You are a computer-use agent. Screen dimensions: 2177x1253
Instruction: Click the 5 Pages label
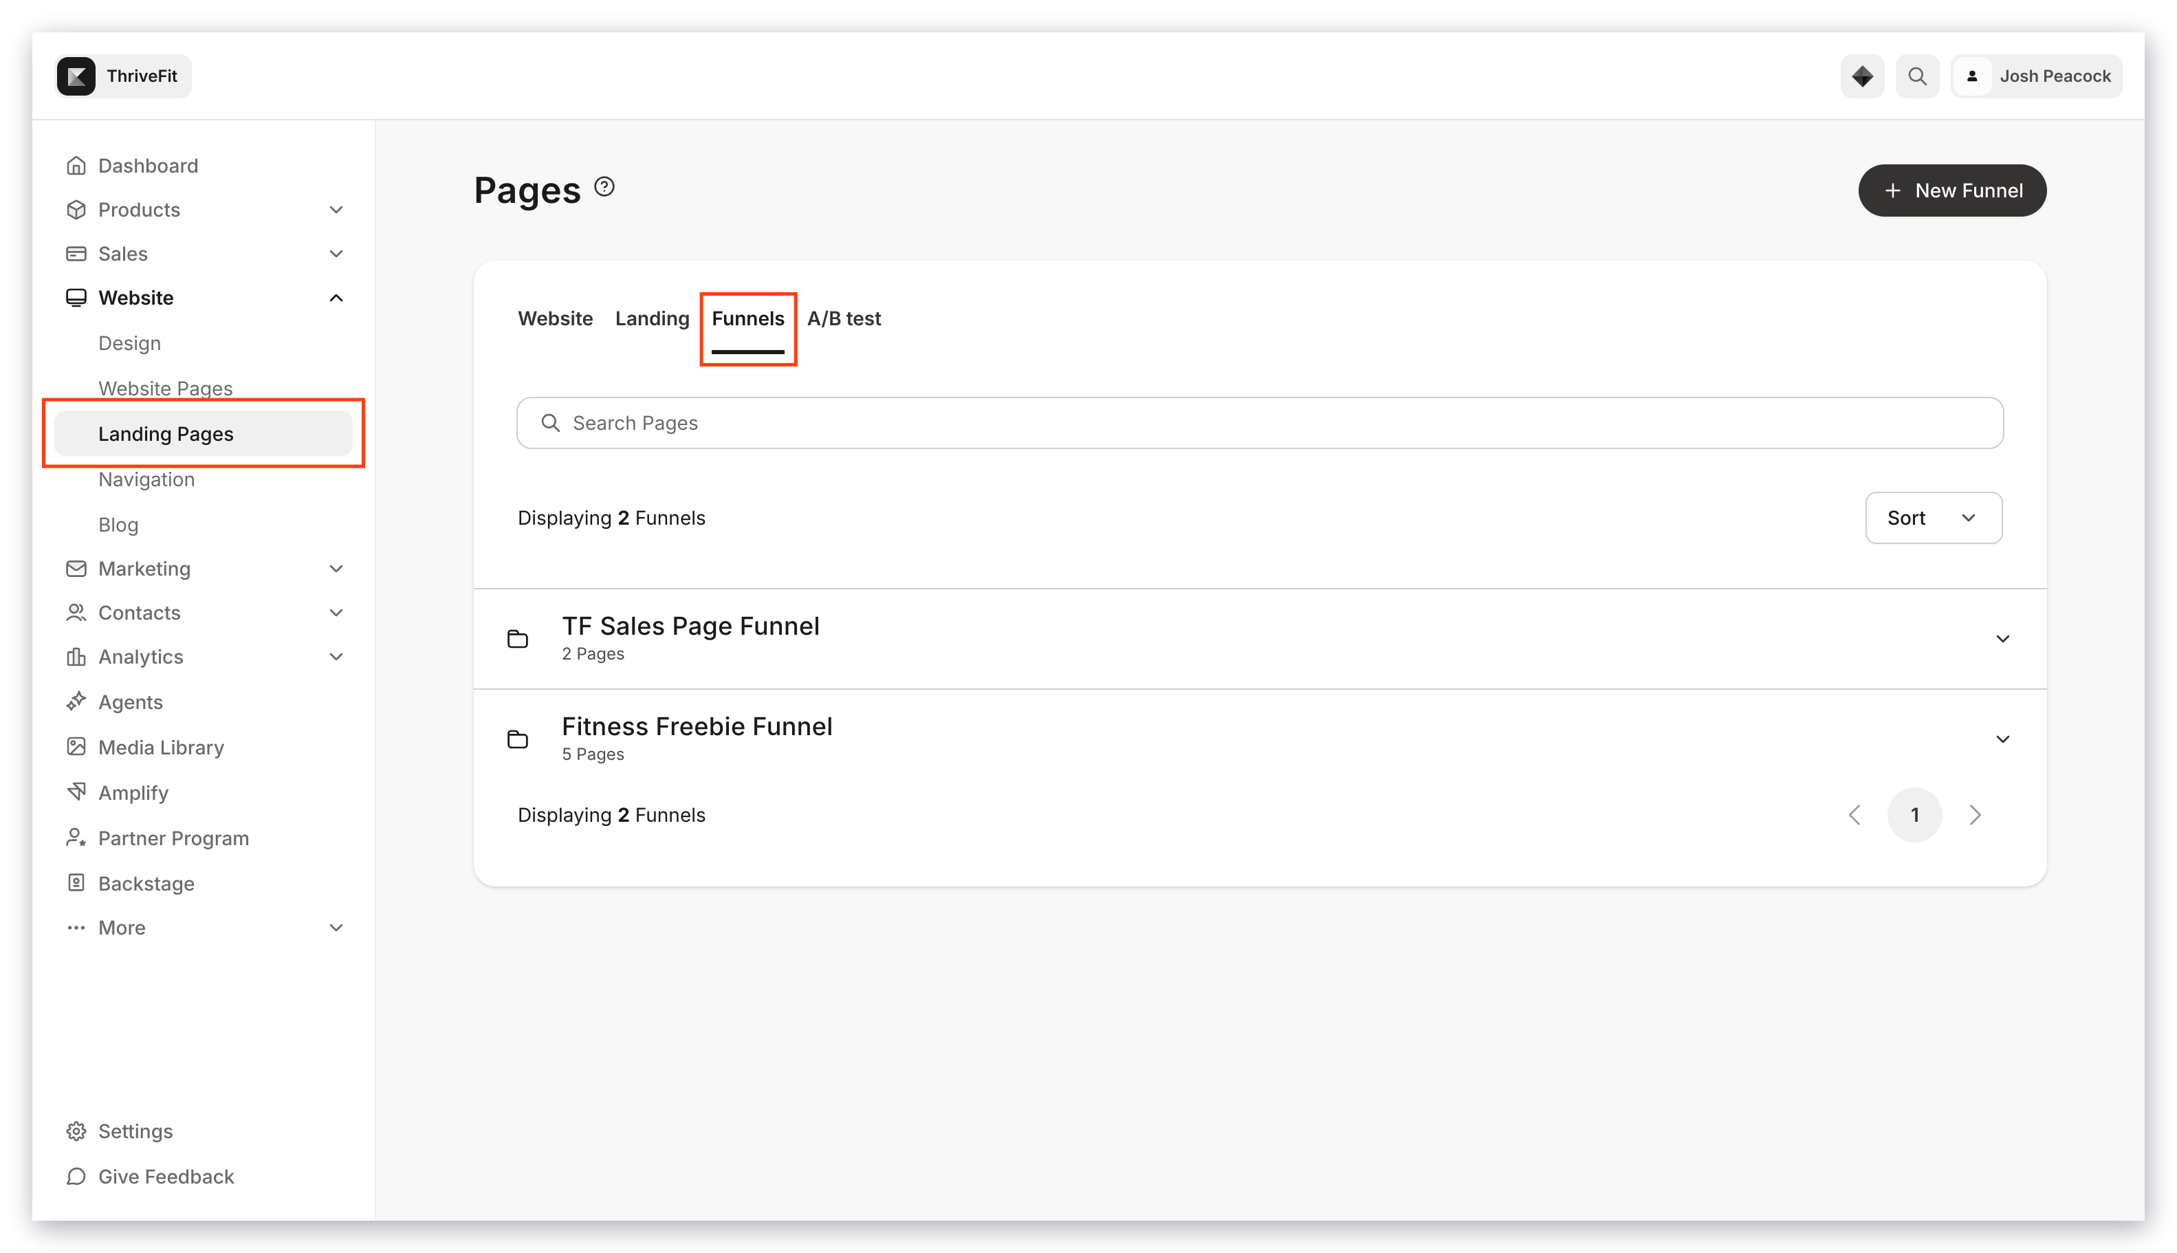593,754
